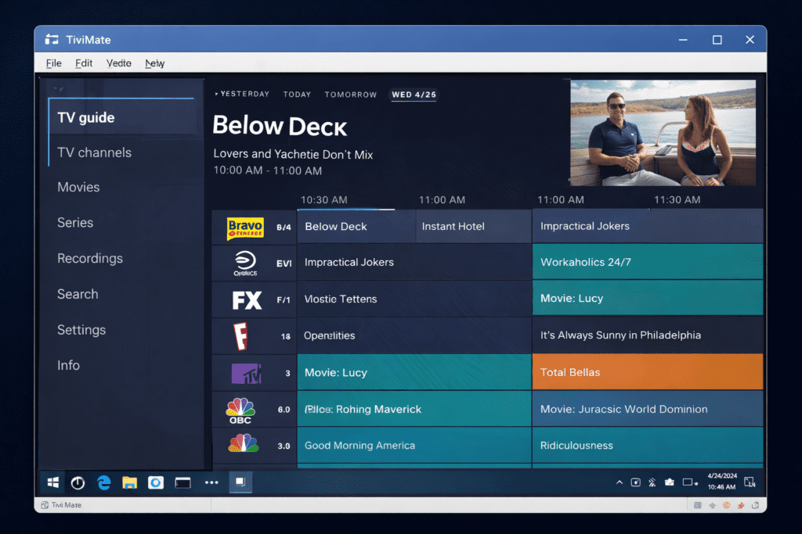Go to Series section

(75, 223)
